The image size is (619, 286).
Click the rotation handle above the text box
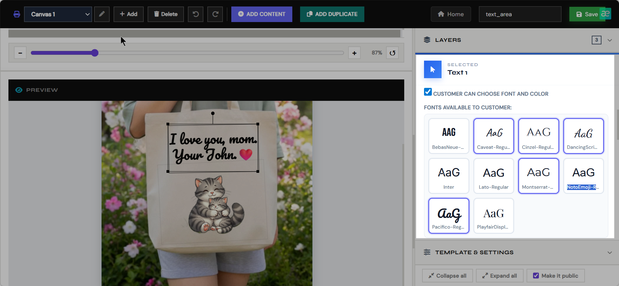[x=213, y=113]
